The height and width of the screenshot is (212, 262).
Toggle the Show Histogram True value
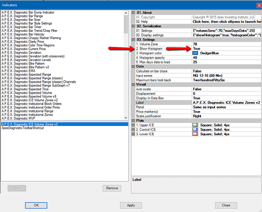click(227, 49)
